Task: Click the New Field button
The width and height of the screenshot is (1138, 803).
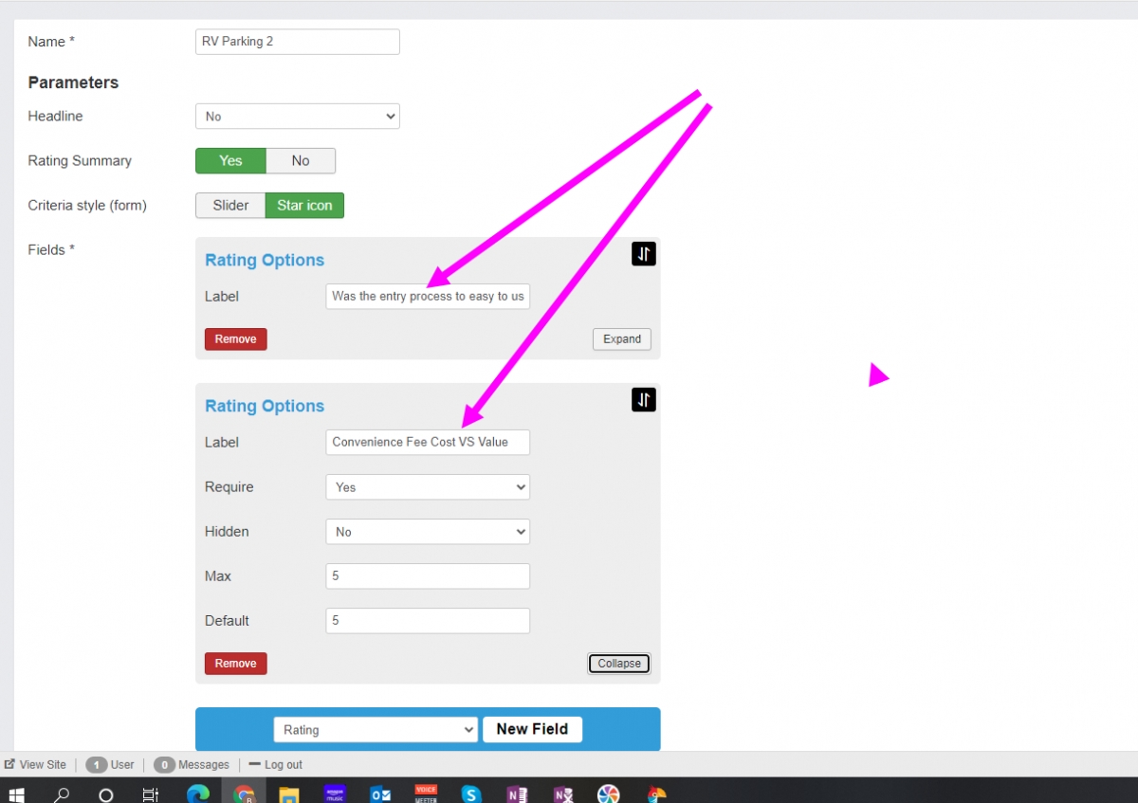Action: point(532,729)
